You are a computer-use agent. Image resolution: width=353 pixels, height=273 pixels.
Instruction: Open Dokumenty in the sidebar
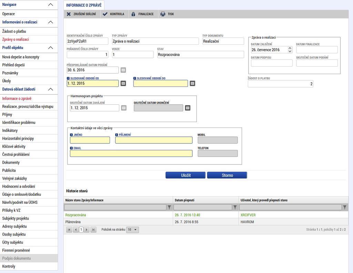click(29, 162)
